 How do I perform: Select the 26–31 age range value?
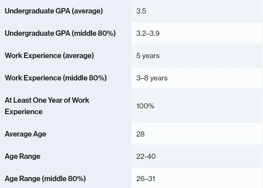pyautogui.click(x=146, y=179)
